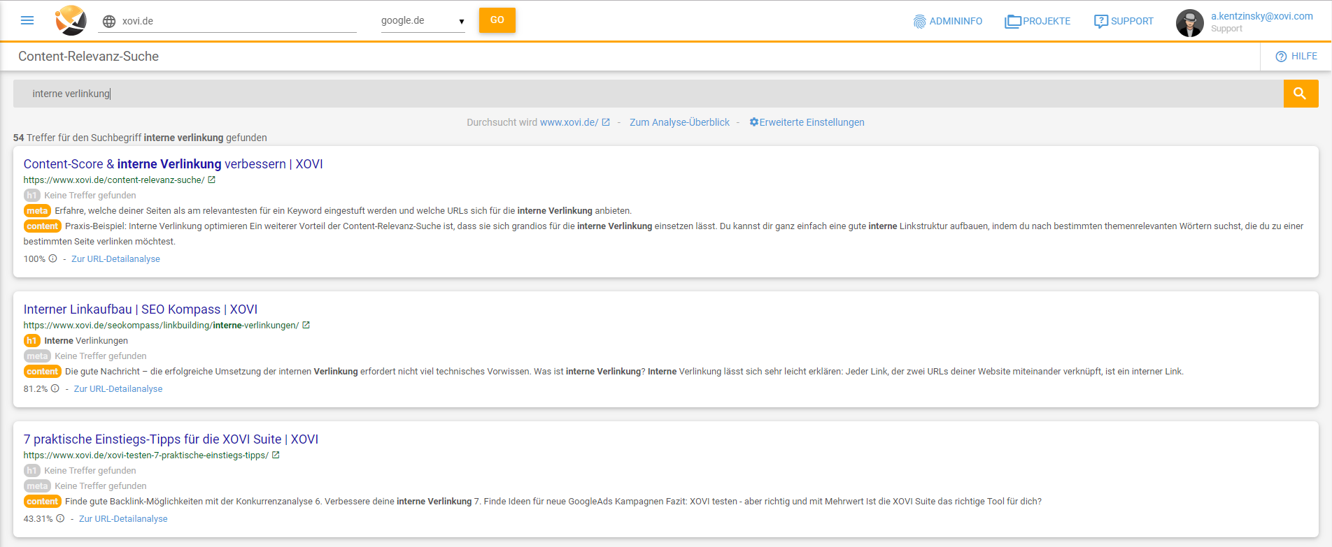Open Zur URL-Detailanalyse for the 100% result

[x=115, y=259]
